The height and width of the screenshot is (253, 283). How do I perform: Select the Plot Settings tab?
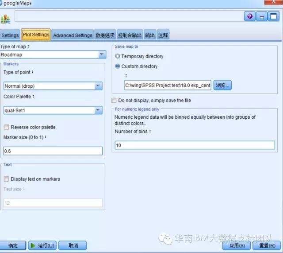coord(36,35)
